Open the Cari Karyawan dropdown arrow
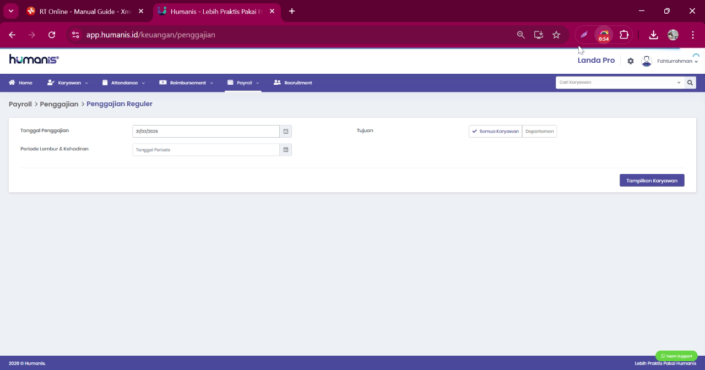 pos(679,83)
